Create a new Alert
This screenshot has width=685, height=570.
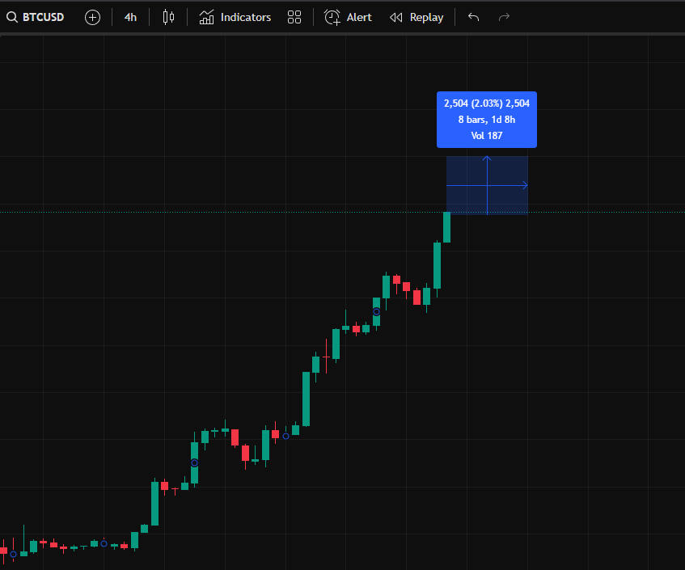pyautogui.click(x=348, y=18)
